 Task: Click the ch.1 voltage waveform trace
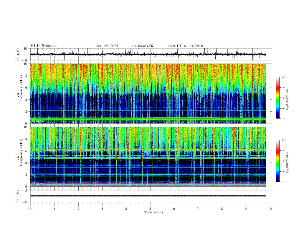click(x=148, y=54)
